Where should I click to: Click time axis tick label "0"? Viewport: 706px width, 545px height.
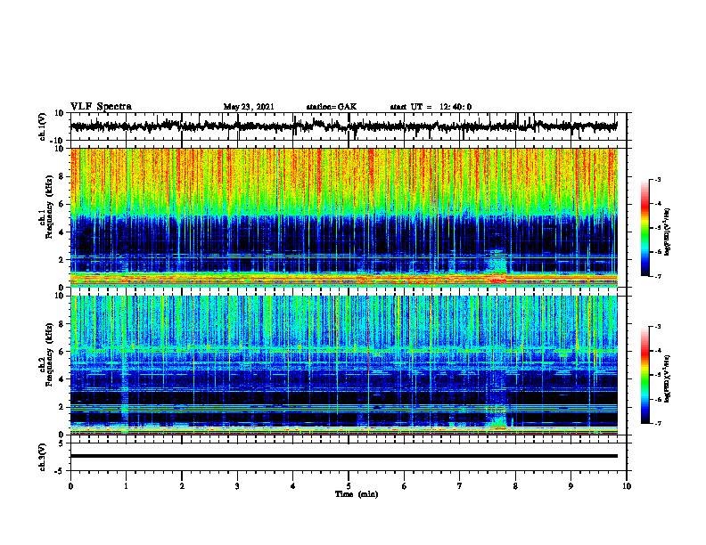[70, 486]
